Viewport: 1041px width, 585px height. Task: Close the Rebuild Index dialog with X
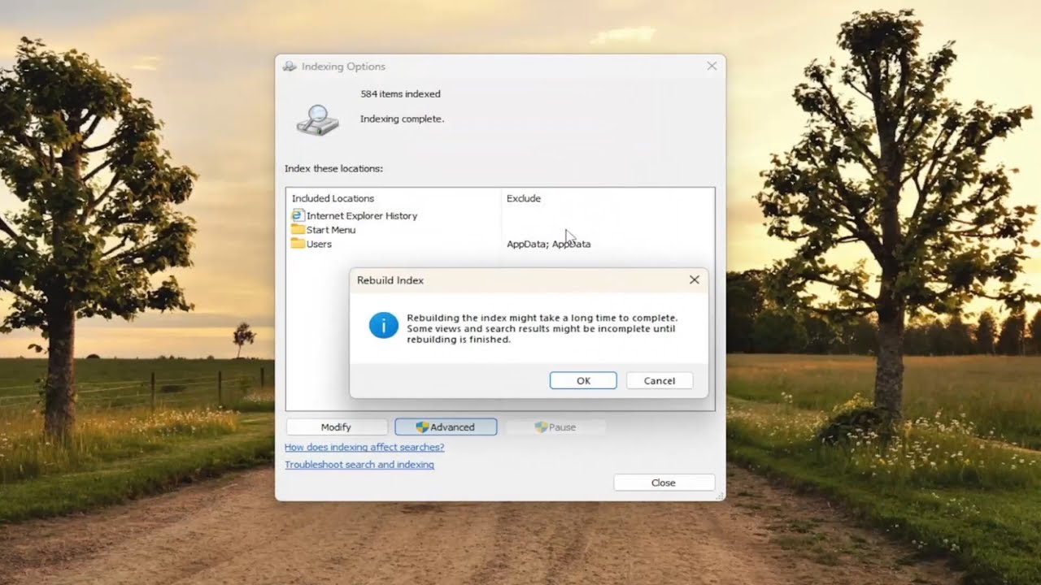coord(694,279)
